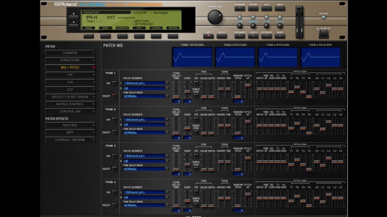This screenshot has height=217, width=387.
Task: Click the Attack knob
Action: [267, 26]
